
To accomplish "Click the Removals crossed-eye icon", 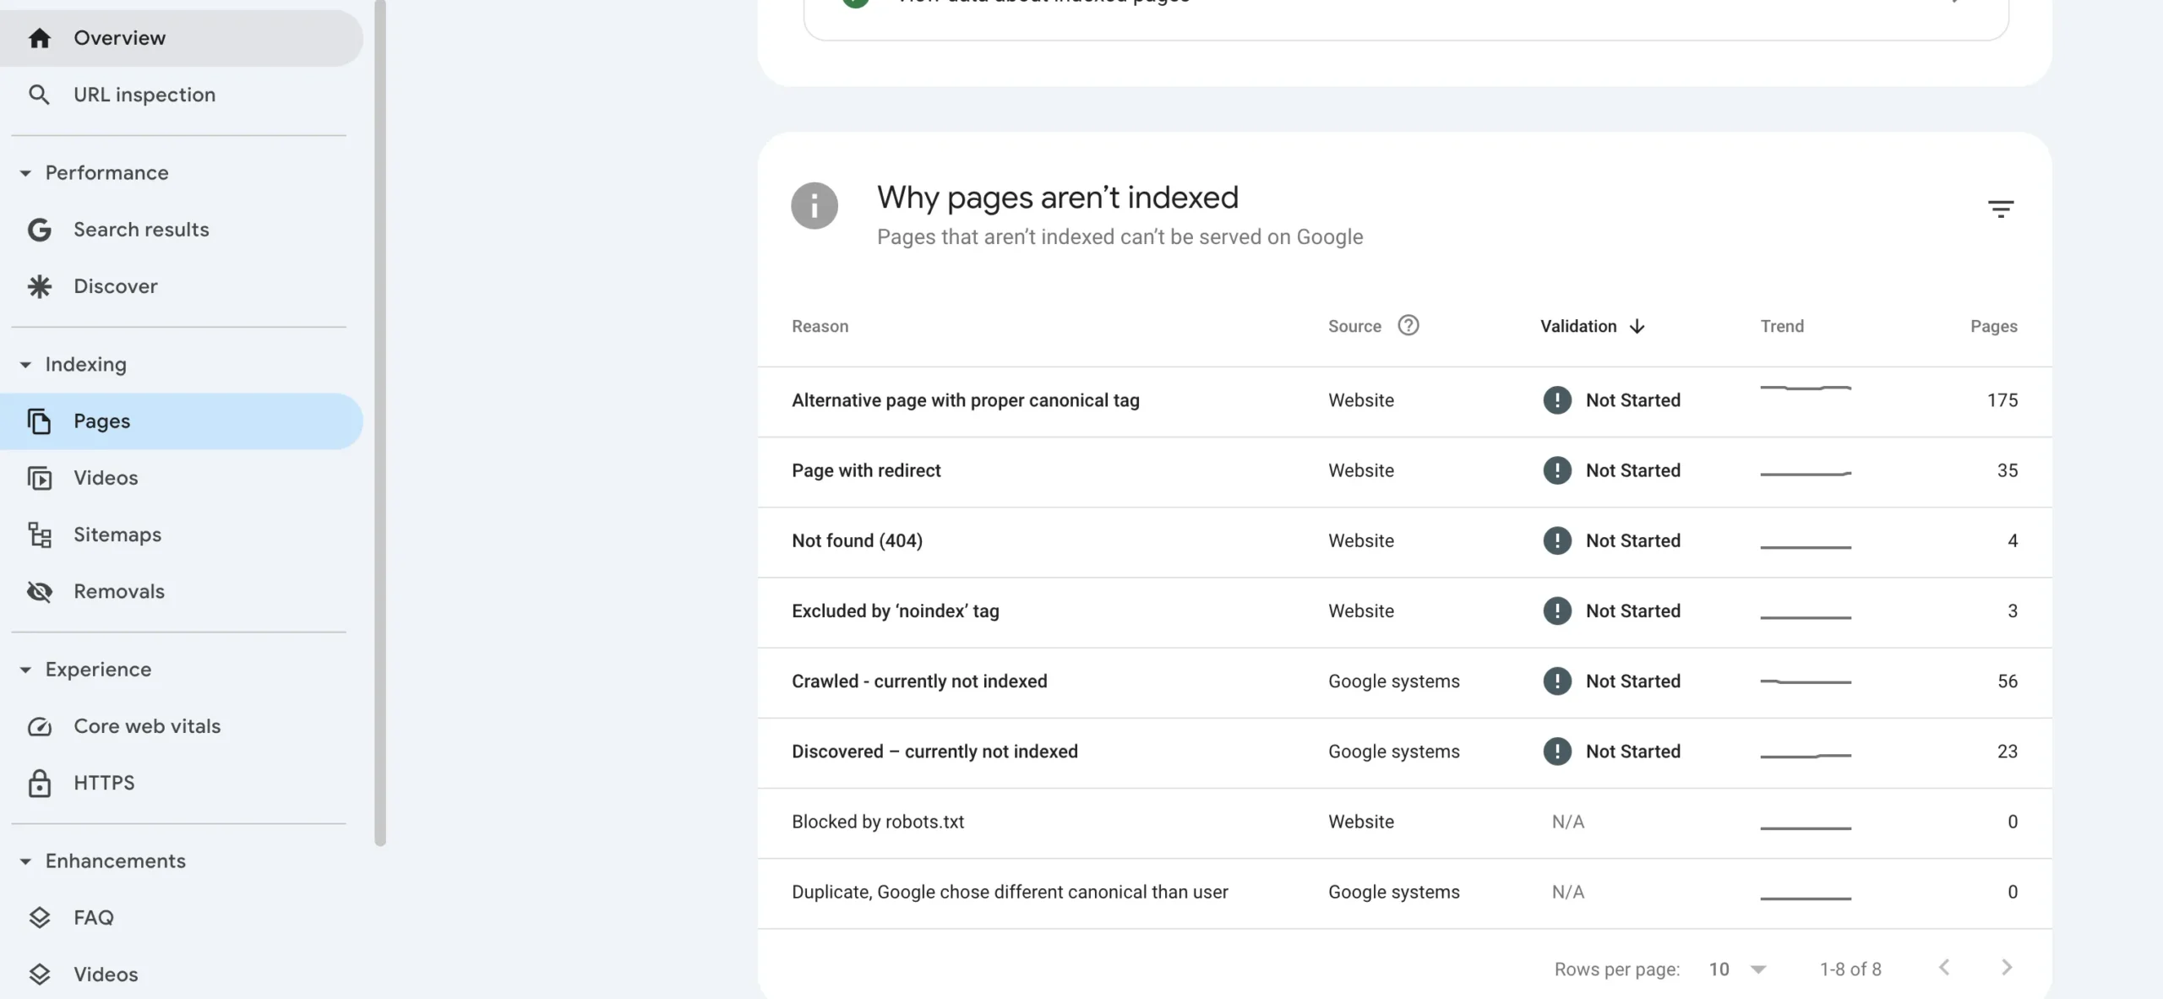I will (39, 591).
